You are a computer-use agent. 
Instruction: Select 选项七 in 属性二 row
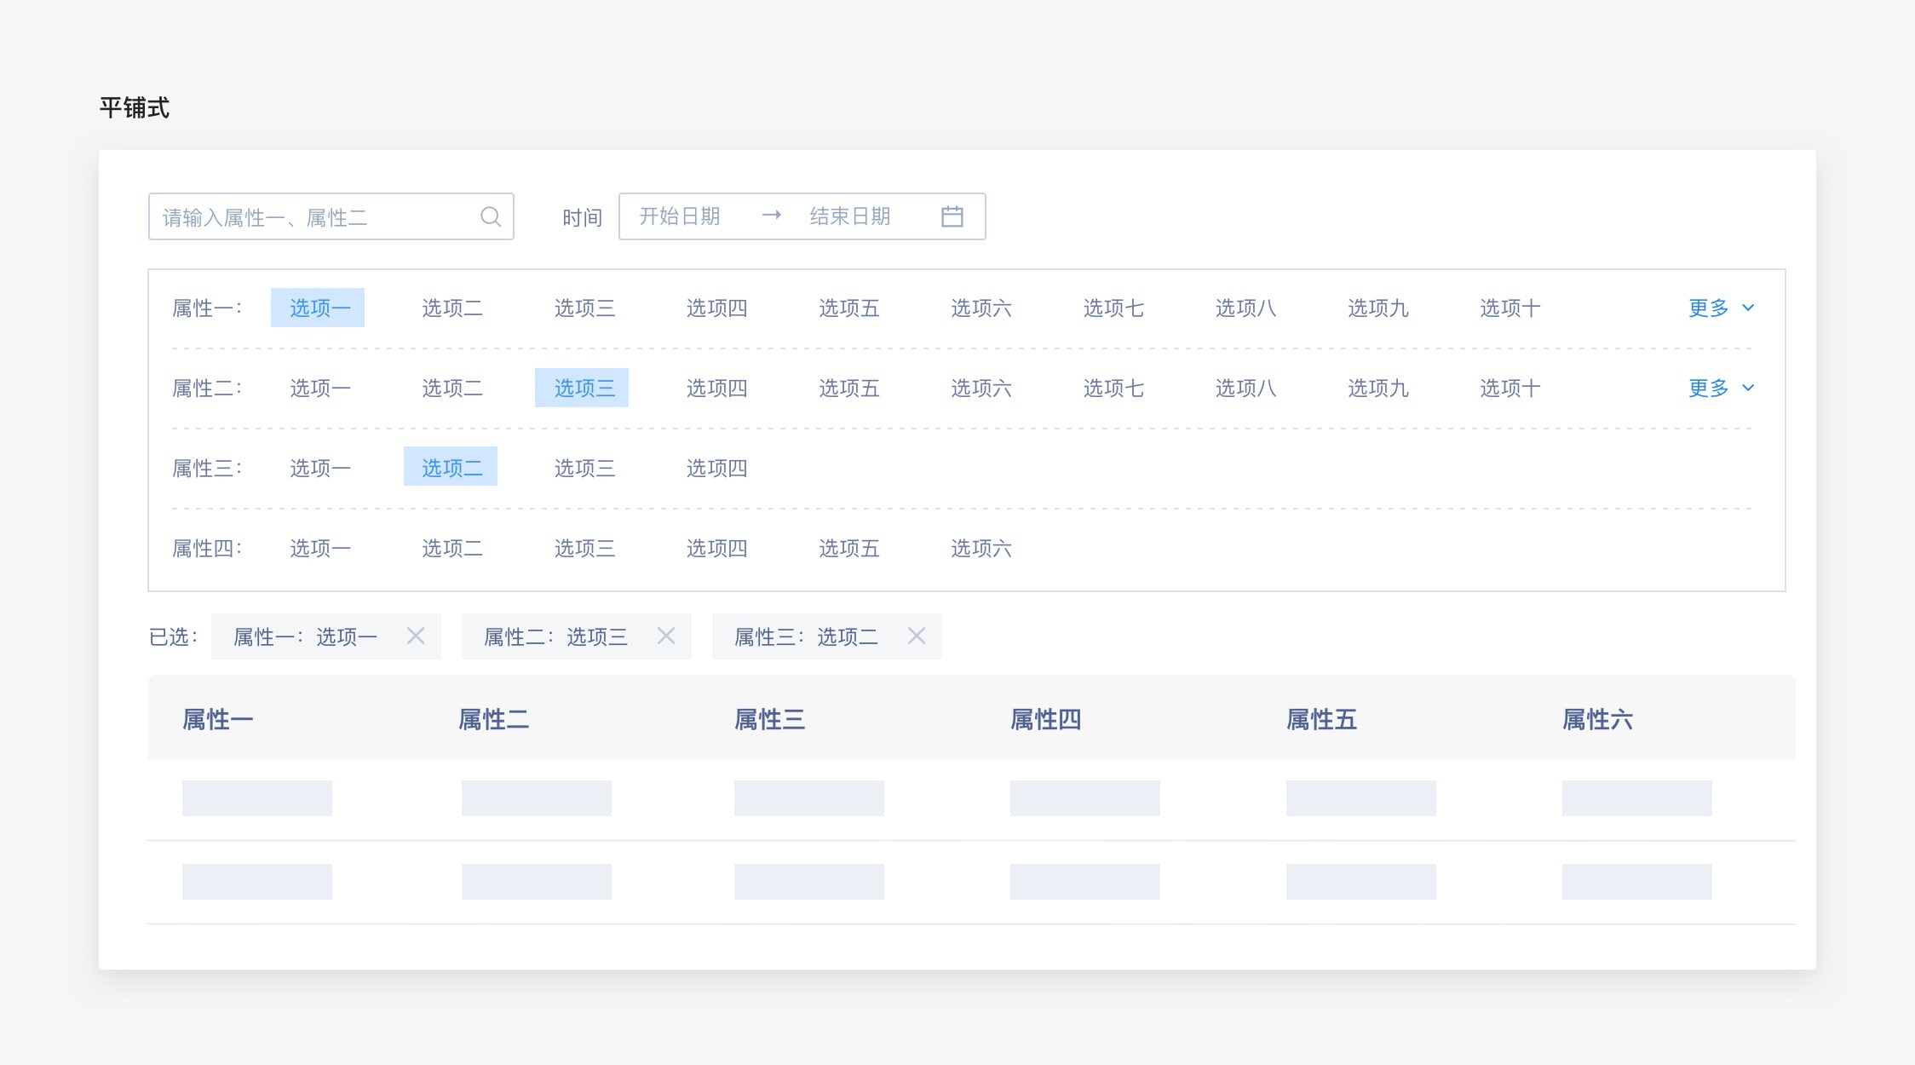coord(1113,388)
